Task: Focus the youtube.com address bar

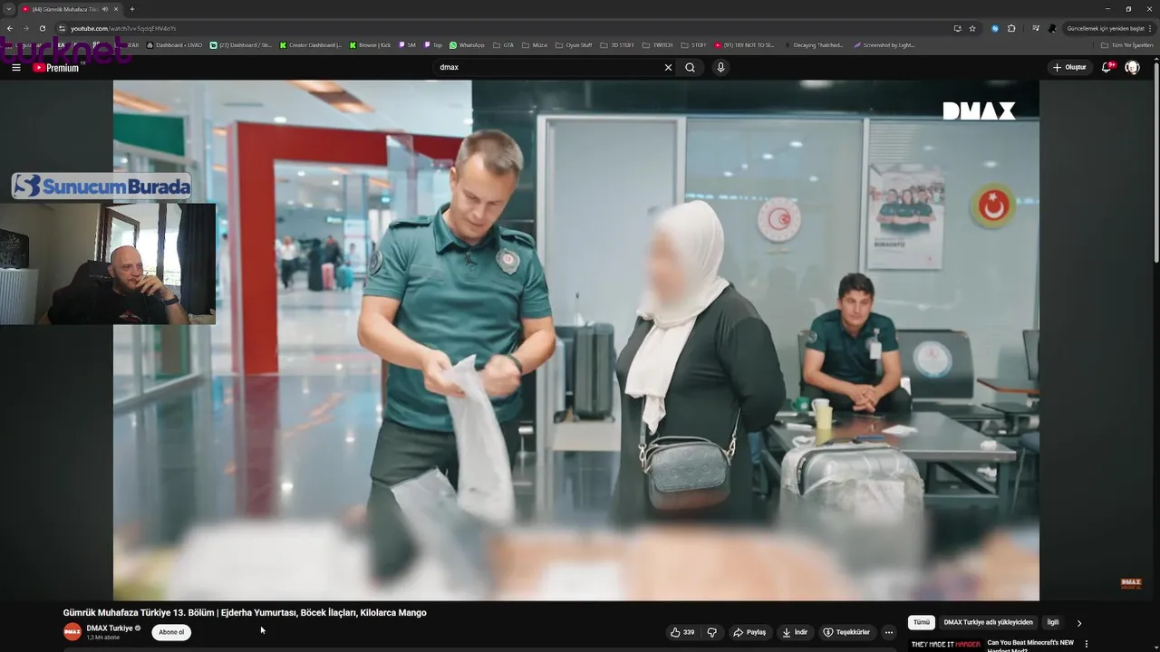Action: tap(507, 28)
